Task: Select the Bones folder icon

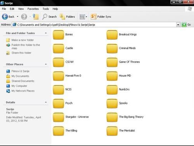Action: click(x=59, y=35)
